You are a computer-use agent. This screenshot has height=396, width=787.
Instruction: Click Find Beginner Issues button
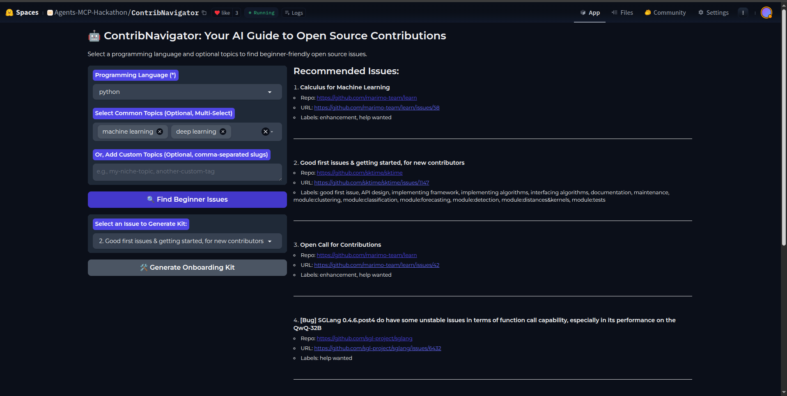187,200
